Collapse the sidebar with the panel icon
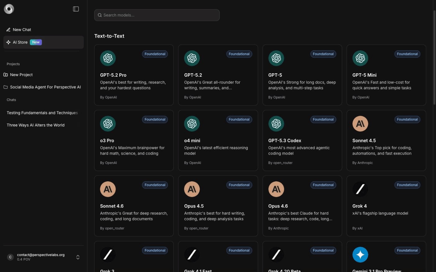 [x=76, y=9]
